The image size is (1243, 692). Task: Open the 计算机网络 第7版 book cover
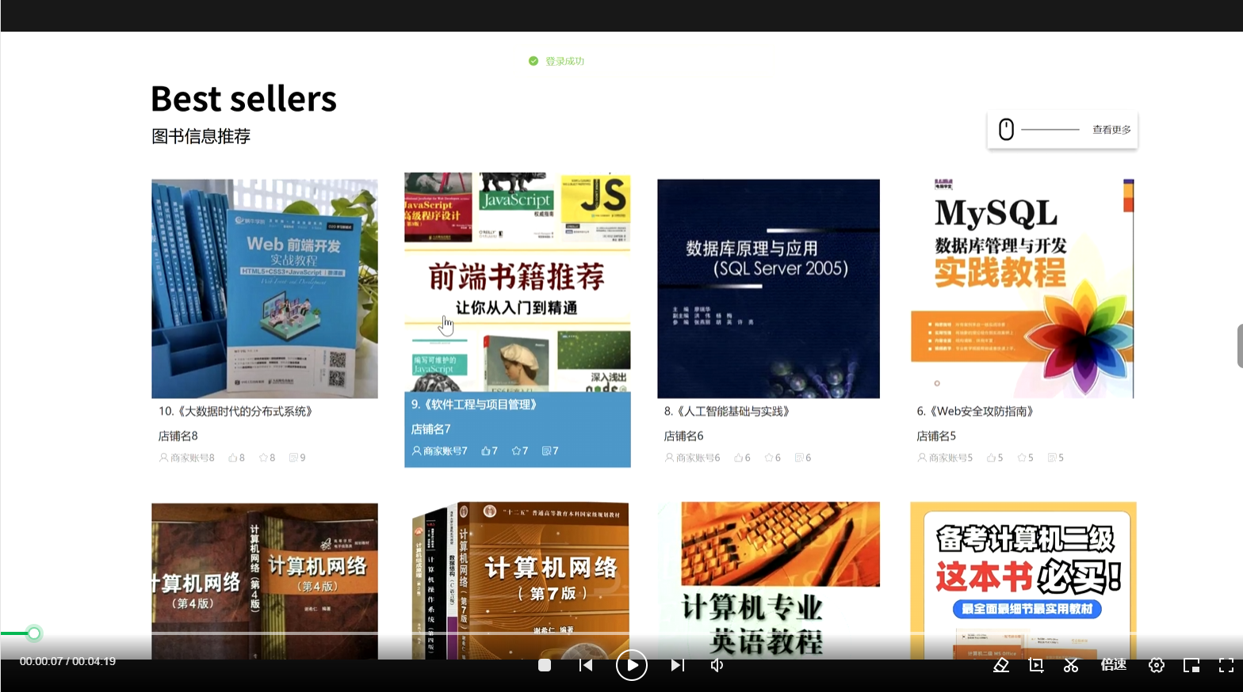pyautogui.click(x=518, y=580)
